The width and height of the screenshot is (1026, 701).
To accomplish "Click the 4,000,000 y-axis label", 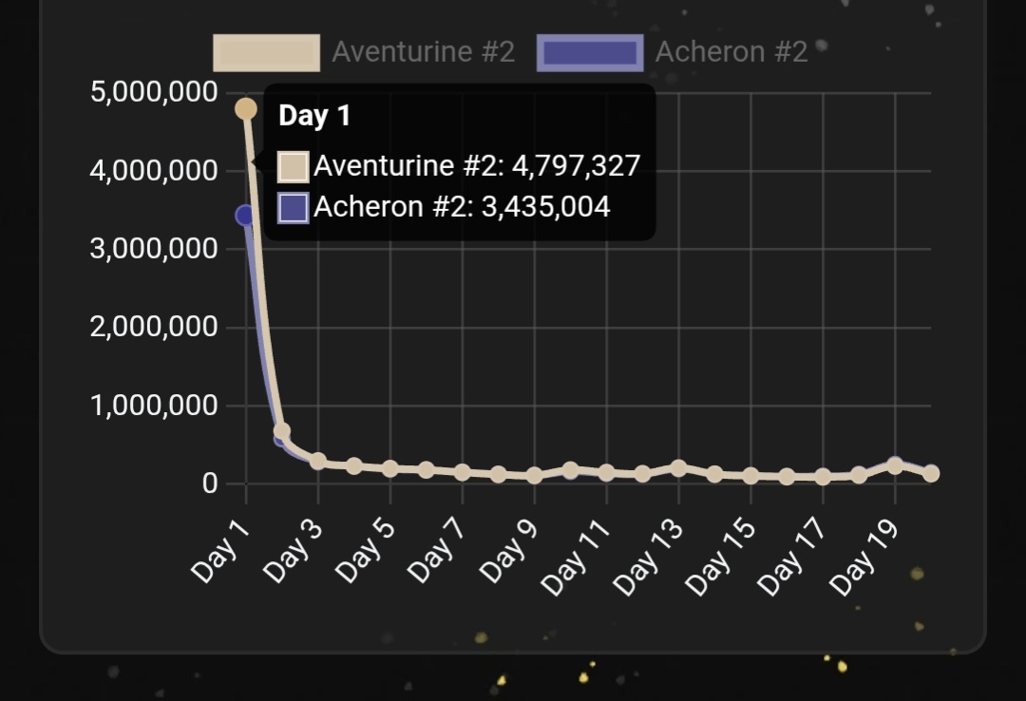I will pyautogui.click(x=155, y=171).
